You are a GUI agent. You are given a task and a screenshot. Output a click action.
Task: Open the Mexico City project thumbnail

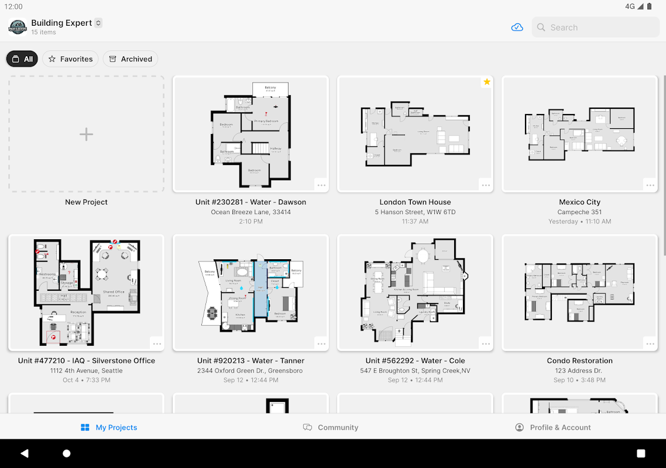tap(579, 134)
